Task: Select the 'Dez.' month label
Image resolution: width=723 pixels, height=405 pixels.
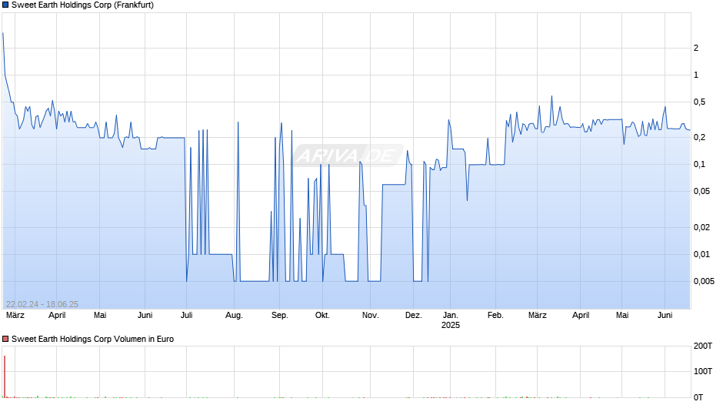Action: point(413,315)
